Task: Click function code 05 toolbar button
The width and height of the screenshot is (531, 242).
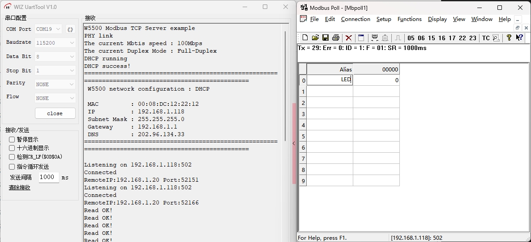Action: pos(411,38)
